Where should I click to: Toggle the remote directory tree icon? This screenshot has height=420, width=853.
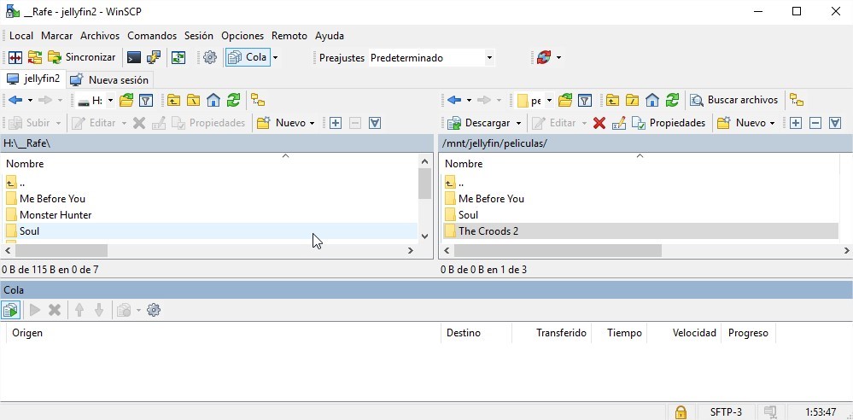(x=797, y=100)
